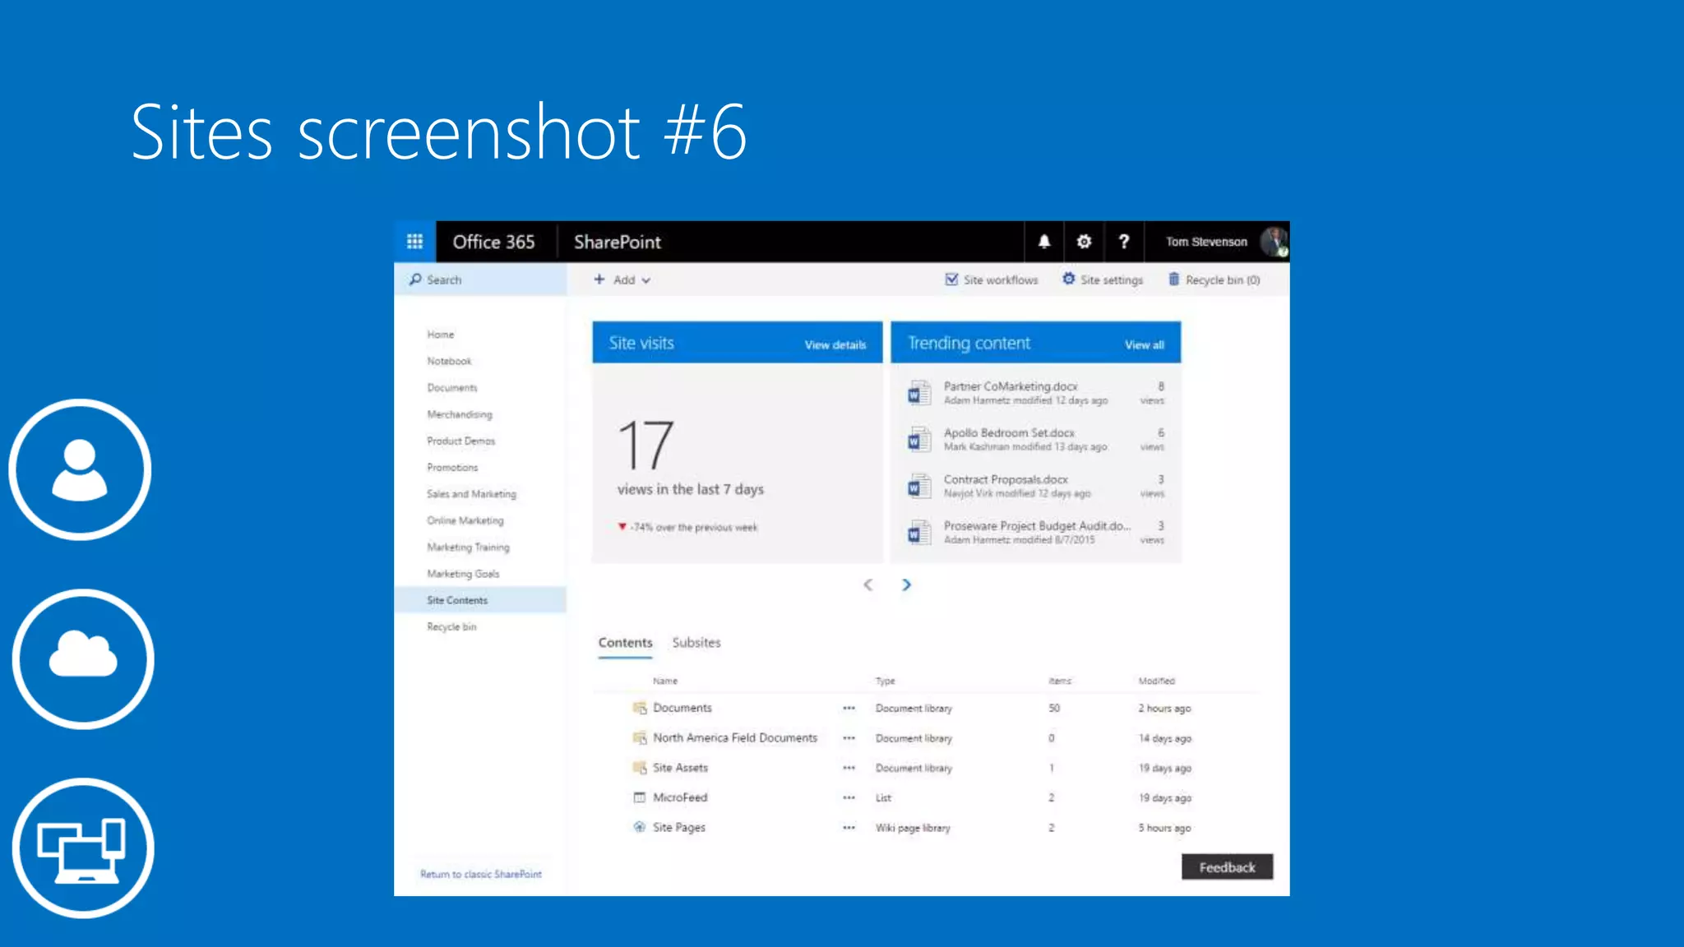
Task: Open Recycle bin trash icon in toolbar
Action: click(1173, 279)
